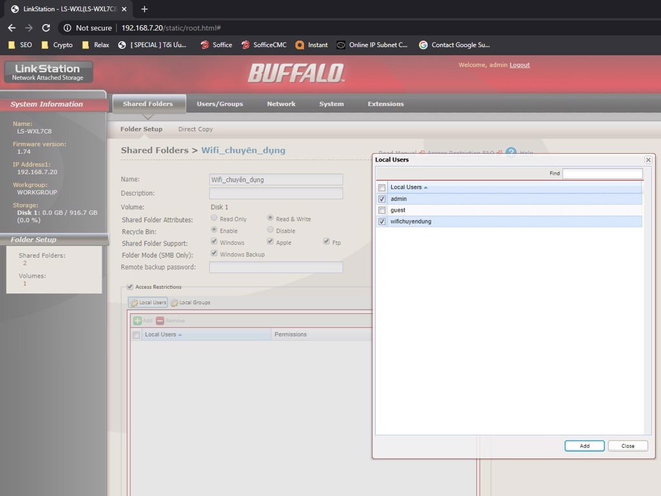Click the Local Users gear button
The width and height of the screenshot is (661, 496).
click(x=148, y=302)
